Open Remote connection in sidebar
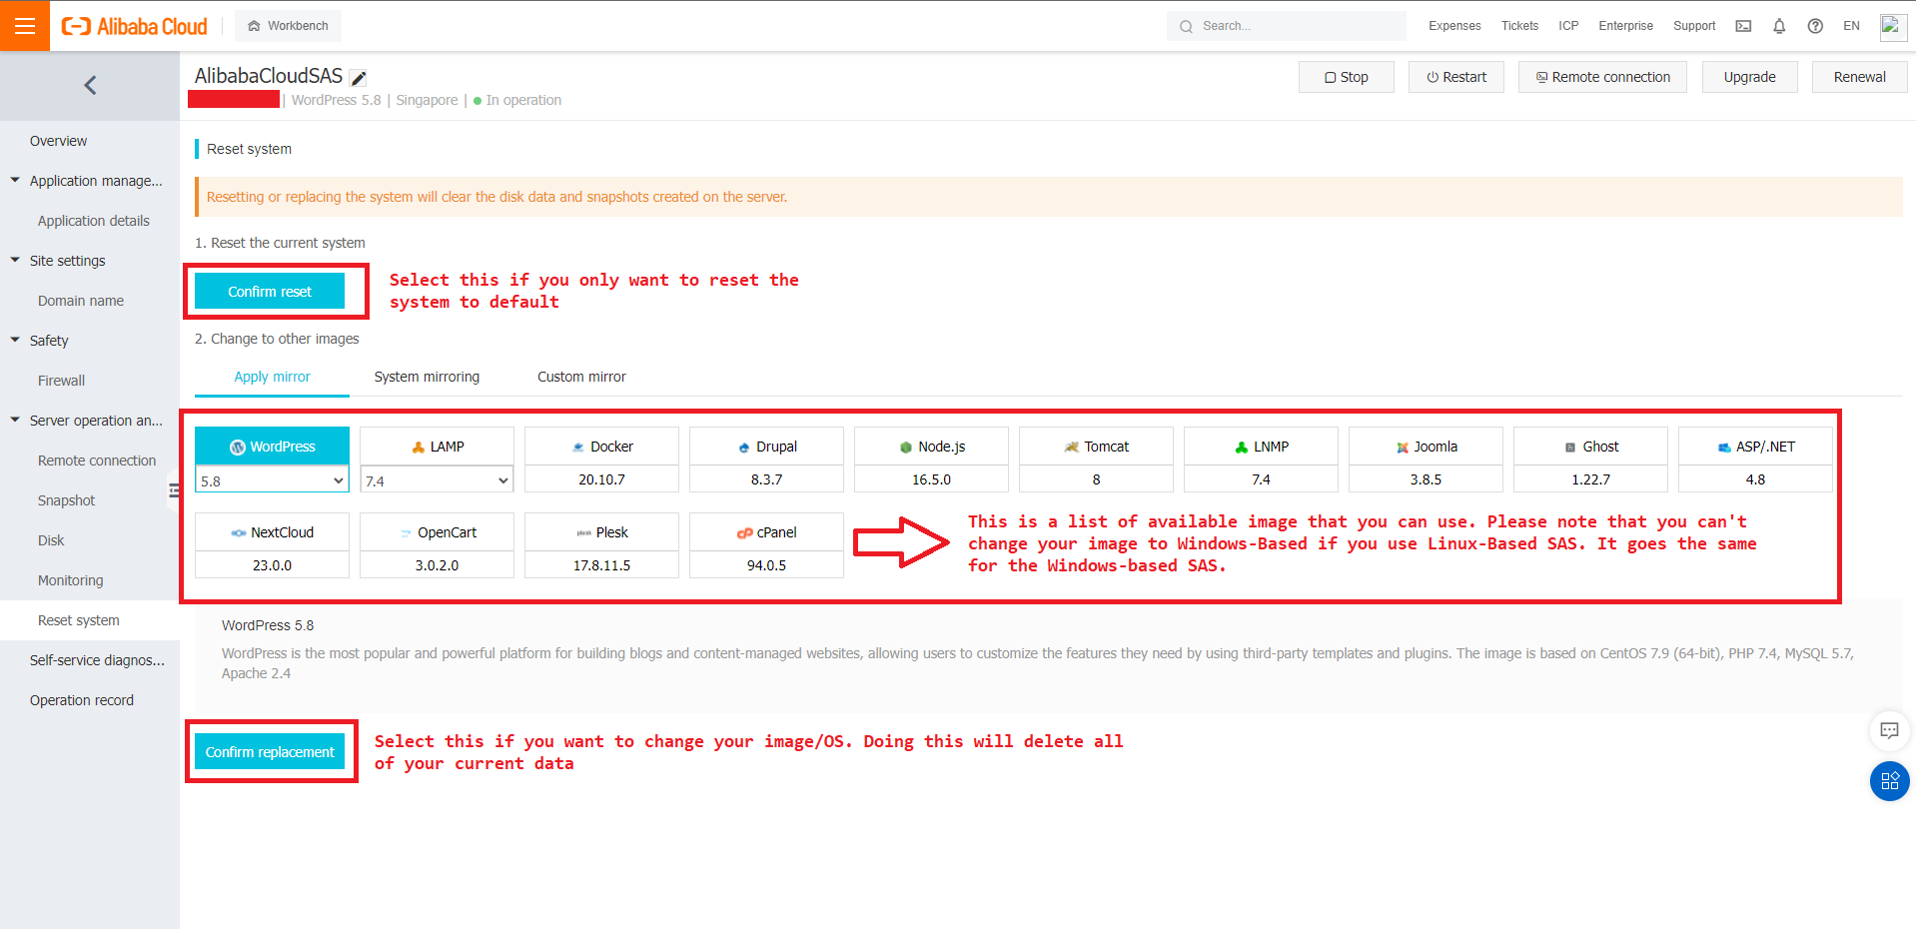This screenshot has height=929, width=1916. pyautogui.click(x=90, y=461)
